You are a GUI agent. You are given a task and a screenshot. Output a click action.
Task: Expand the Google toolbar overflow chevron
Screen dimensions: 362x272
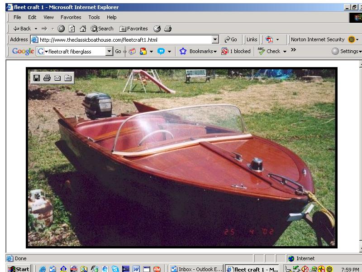[293, 50]
